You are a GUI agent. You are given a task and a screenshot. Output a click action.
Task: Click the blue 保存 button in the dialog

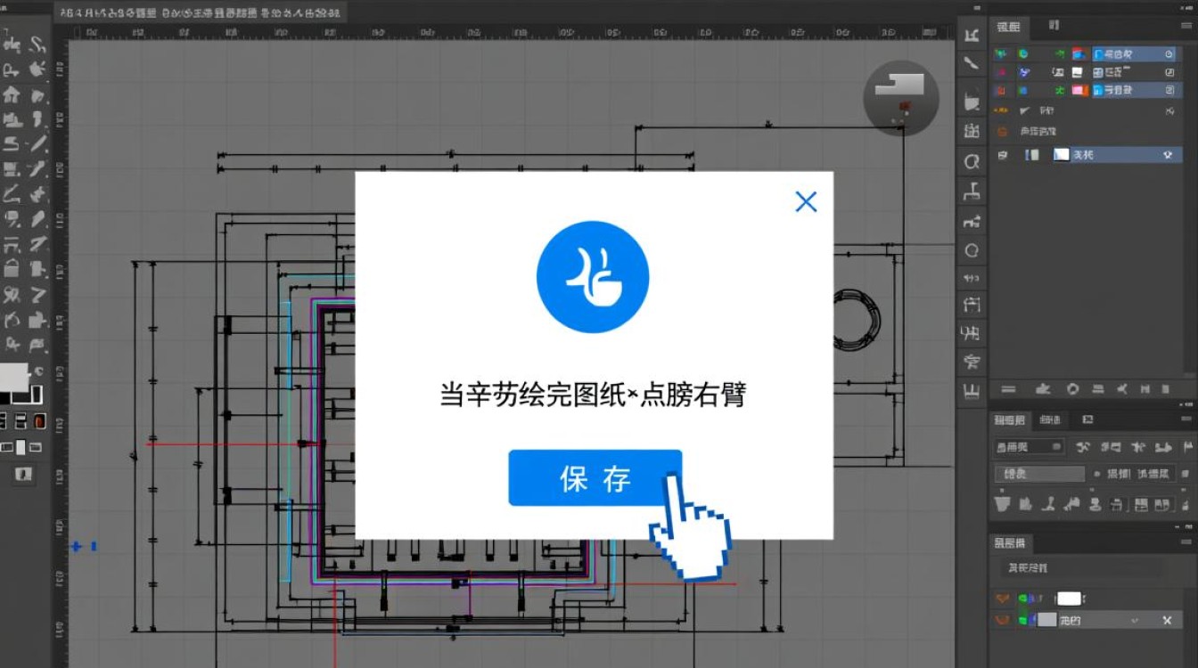tap(595, 478)
